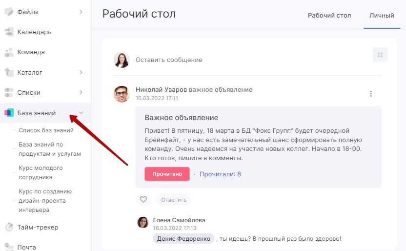The width and height of the screenshot is (406, 251).
Task: Click the Календарь sidebar icon
Action: (x=9, y=32)
